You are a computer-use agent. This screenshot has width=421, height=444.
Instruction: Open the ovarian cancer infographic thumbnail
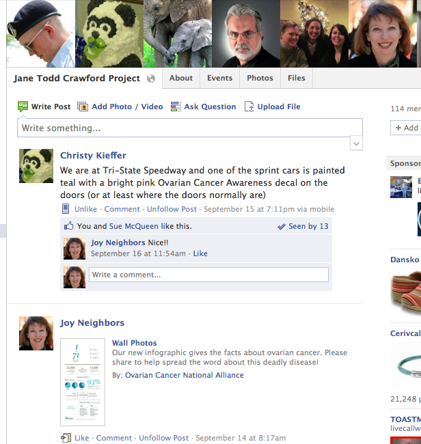(83, 382)
